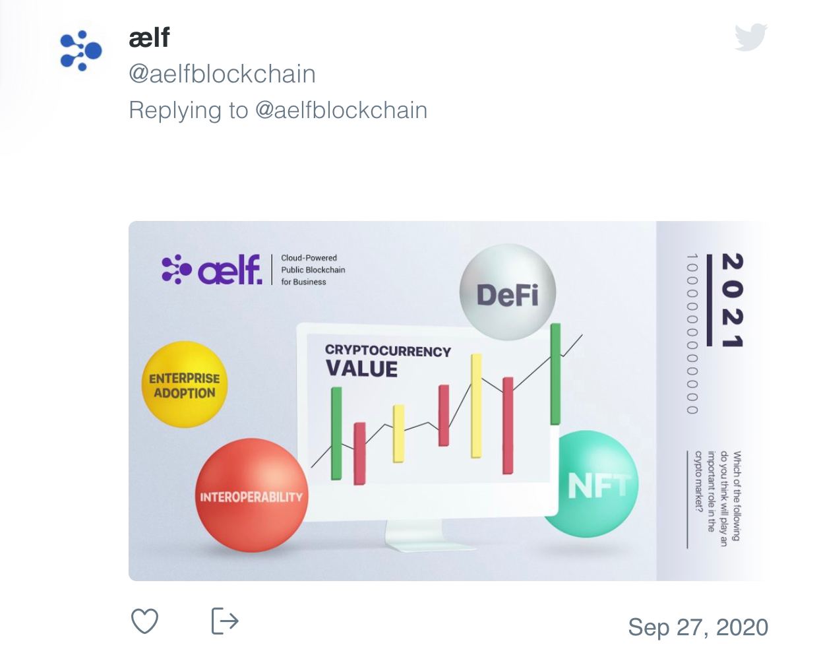Open the aelf display name
The height and width of the screenshot is (657, 819).
pos(150,38)
